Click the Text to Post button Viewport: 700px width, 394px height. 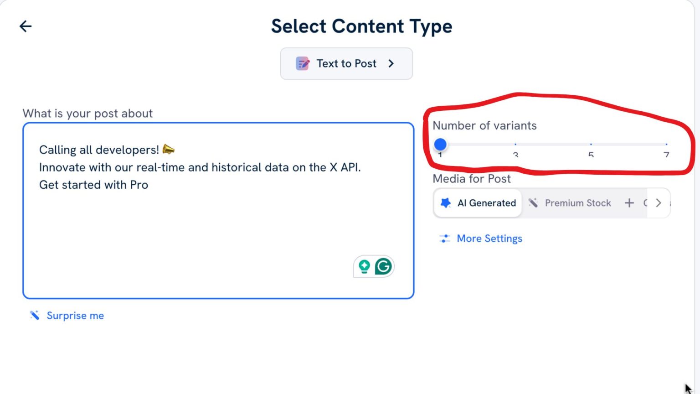coord(346,63)
